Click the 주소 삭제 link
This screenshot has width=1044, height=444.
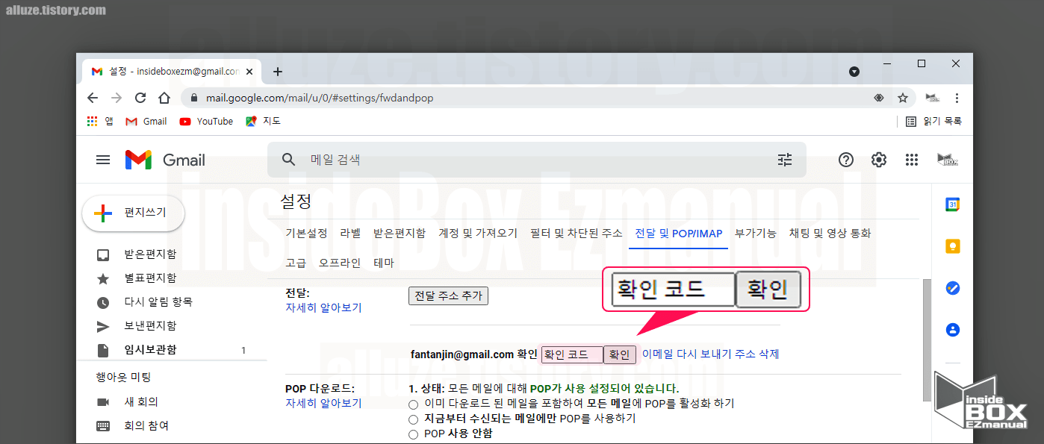(x=756, y=354)
